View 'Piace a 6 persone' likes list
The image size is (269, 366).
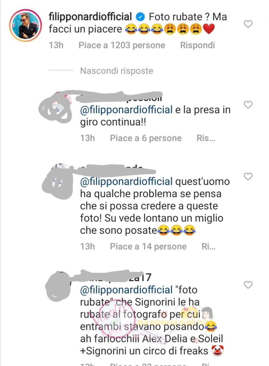click(x=146, y=138)
